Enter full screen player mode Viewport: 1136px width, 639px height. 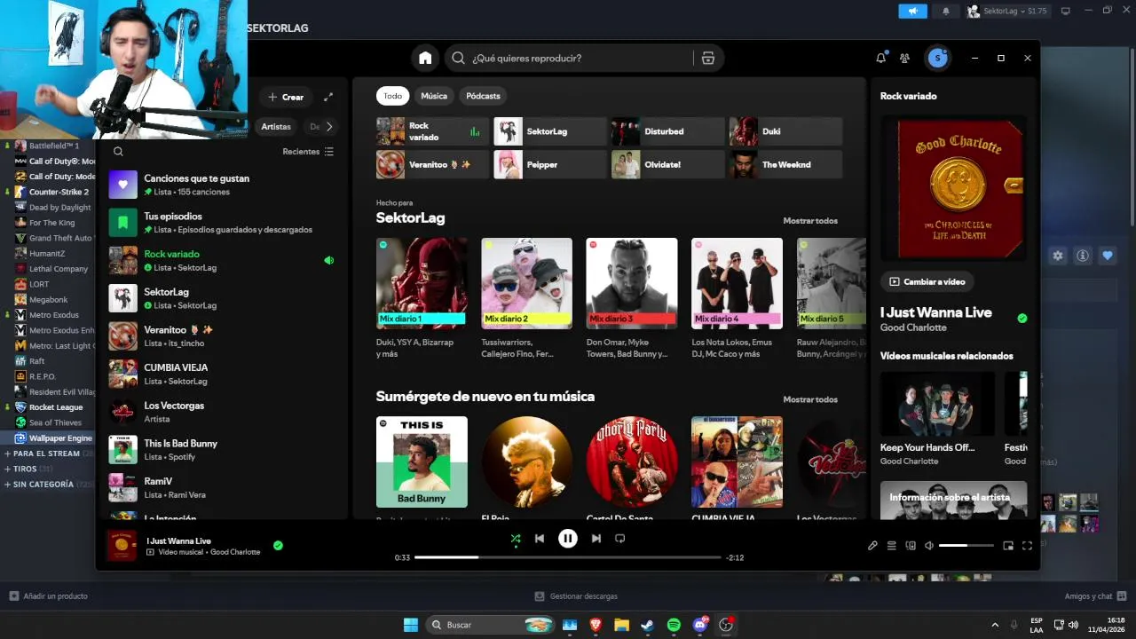click(x=1027, y=546)
